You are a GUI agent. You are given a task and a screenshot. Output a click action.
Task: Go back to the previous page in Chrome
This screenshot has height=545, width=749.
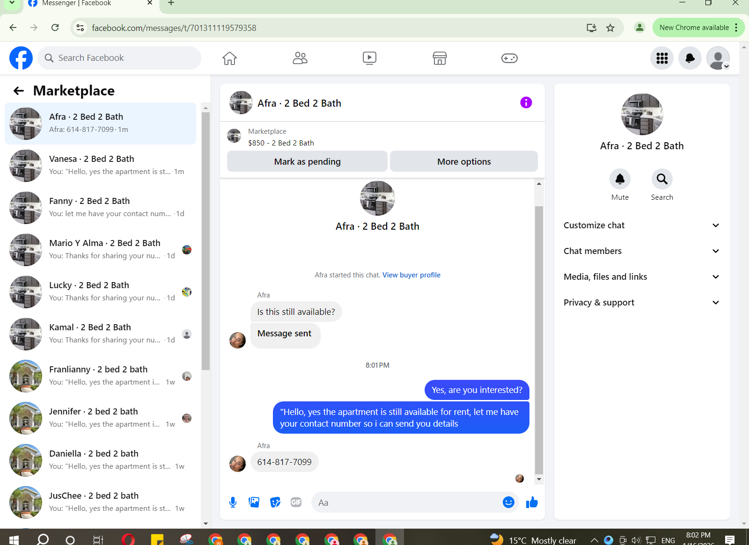pyautogui.click(x=13, y=28)
